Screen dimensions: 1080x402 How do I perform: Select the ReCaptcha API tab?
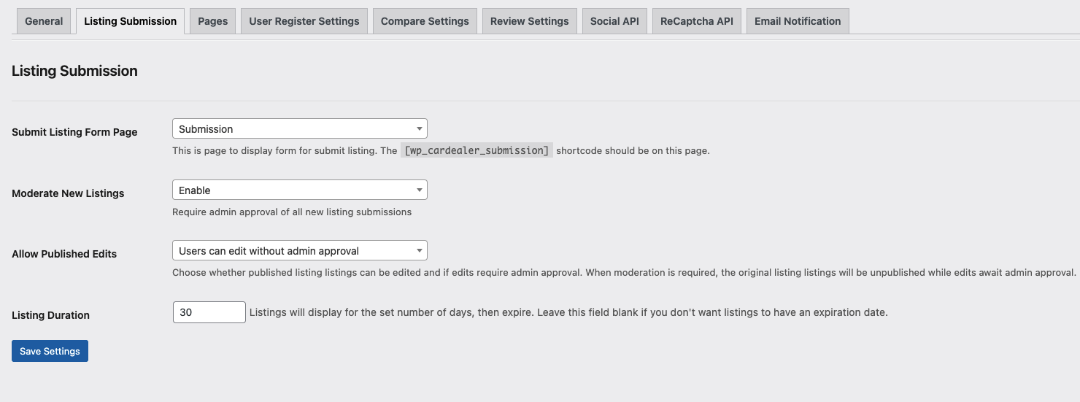pos(696,21)
